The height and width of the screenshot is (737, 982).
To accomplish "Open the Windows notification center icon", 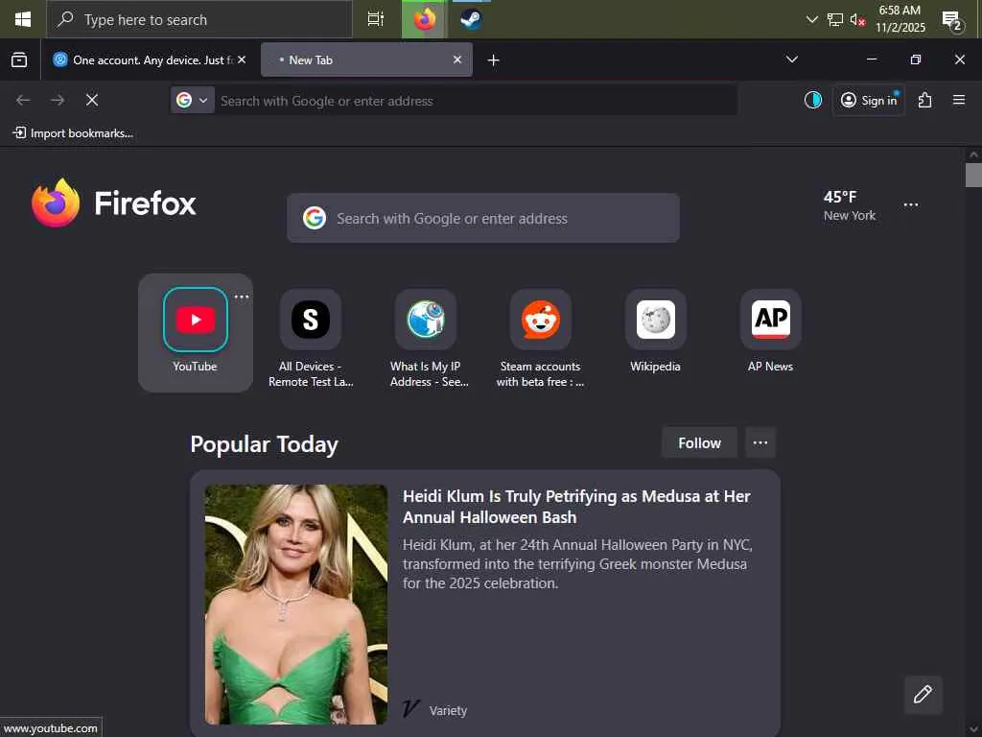I will [x=952, y=20].
